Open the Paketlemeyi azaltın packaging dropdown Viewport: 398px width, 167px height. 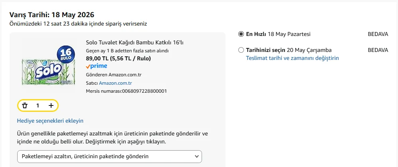[x=109, y=157]
